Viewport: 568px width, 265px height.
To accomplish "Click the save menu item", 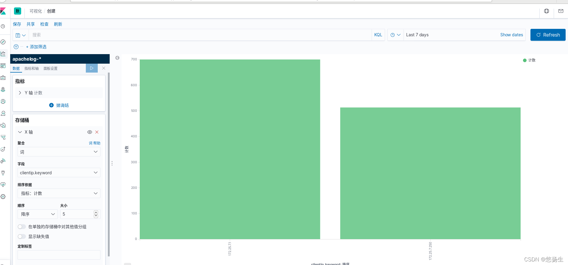I will pos(17,24).
